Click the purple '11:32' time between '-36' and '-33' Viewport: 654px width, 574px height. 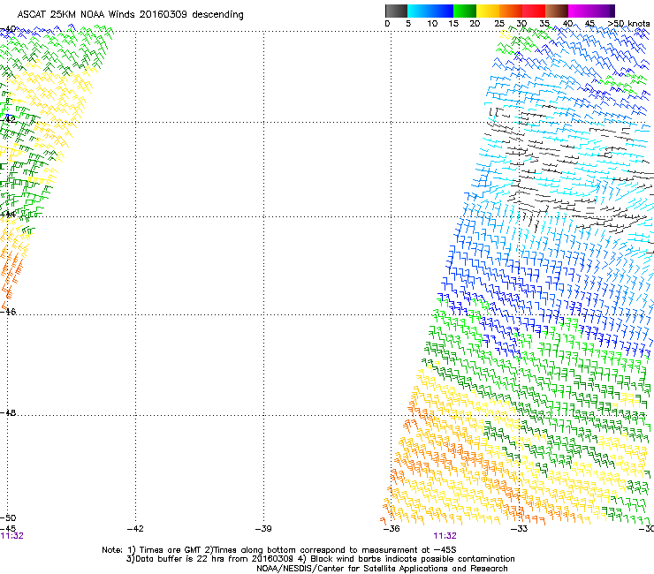[x=445, y=536]
